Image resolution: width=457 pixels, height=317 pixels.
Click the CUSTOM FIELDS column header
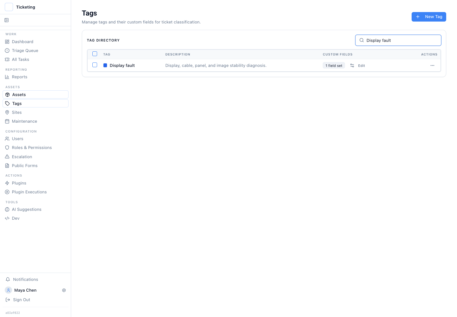(338, 55)
